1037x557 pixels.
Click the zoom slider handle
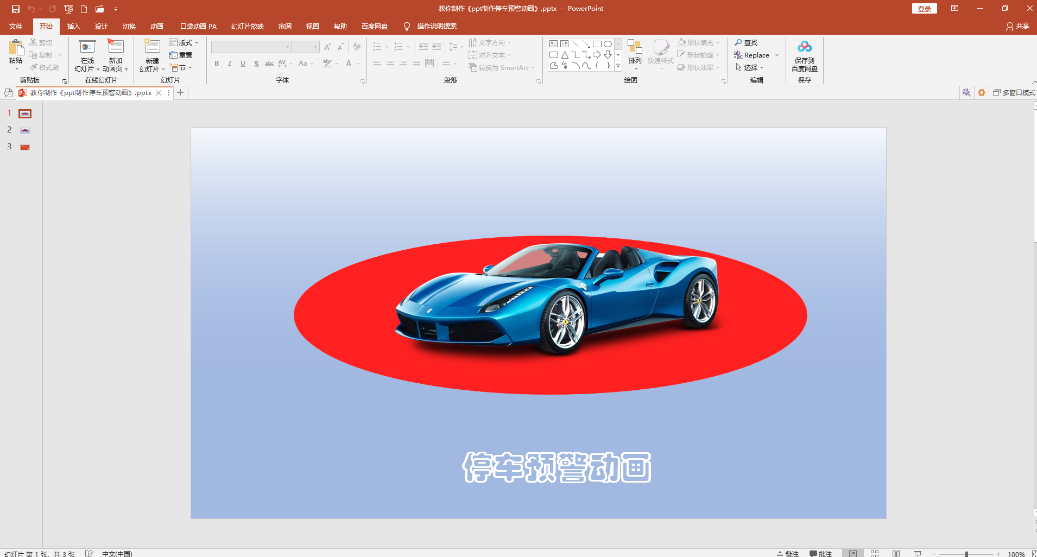[x=966, y=554]
